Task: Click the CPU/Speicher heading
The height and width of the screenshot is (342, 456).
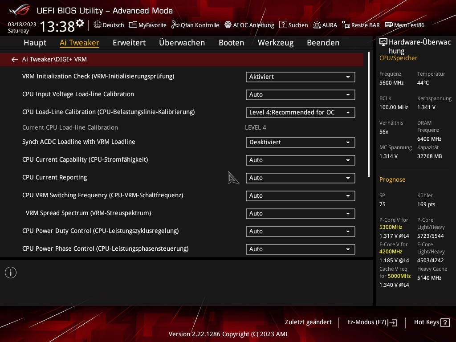Action: click(x=398, y=58)
